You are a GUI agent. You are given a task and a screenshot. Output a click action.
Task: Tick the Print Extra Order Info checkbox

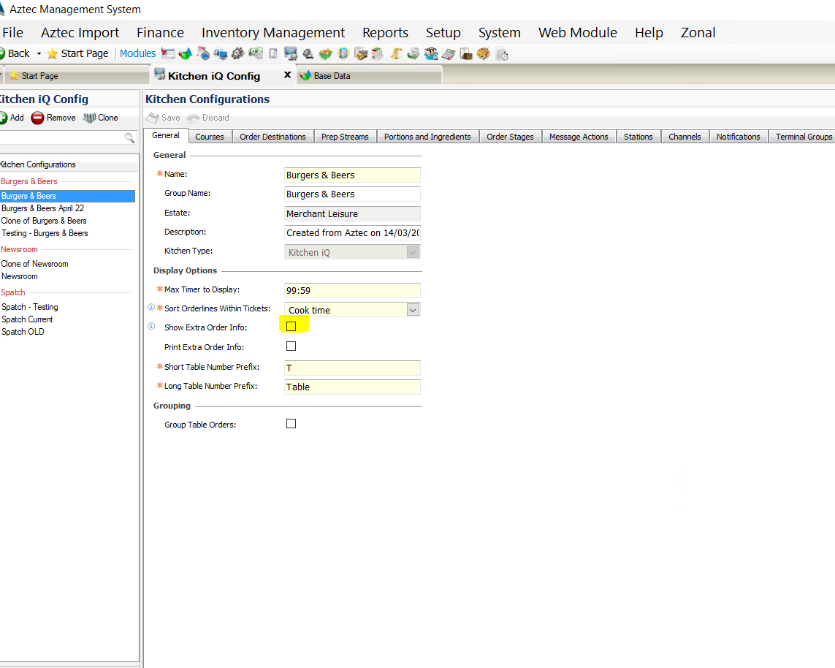(291, 346)
